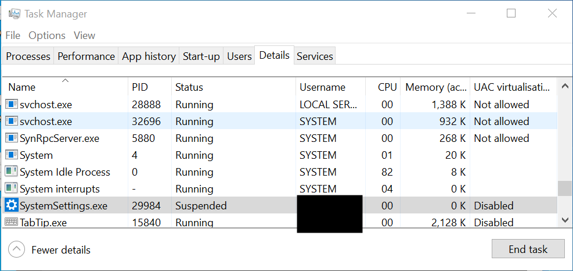The image size is (573, 271).
Task: Click memory value 268 K
Action: click(x=452, y=138)
